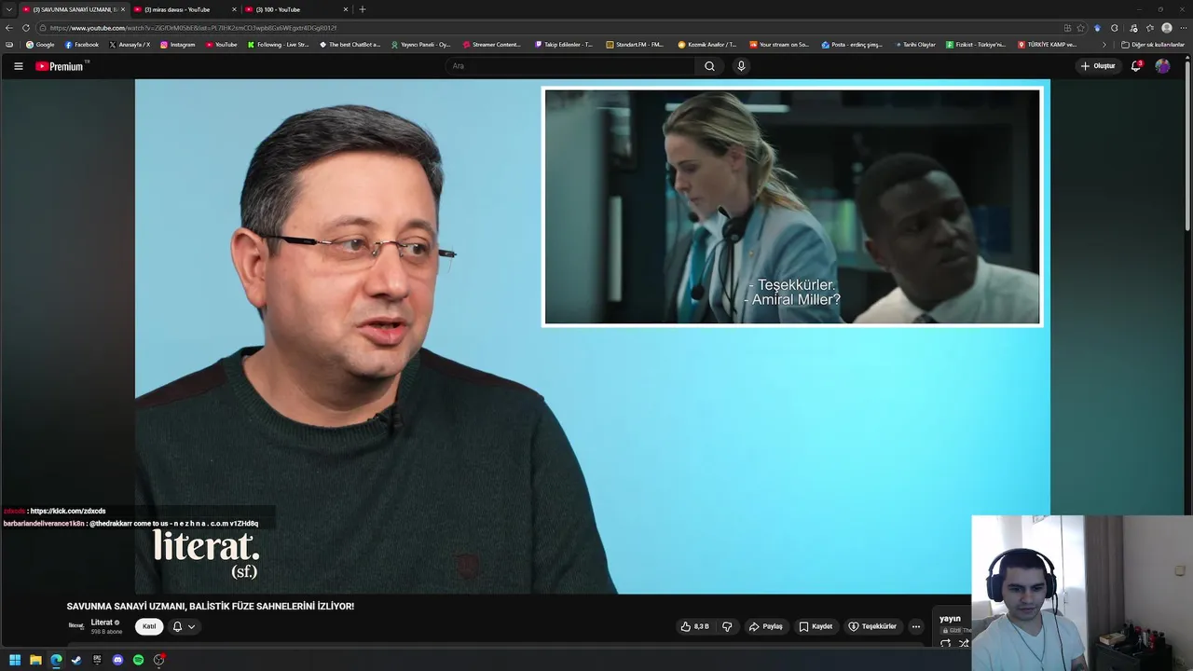Open the YouTube notifications bell
This screenshot has height=671, width=1193.
(1136, 66)
